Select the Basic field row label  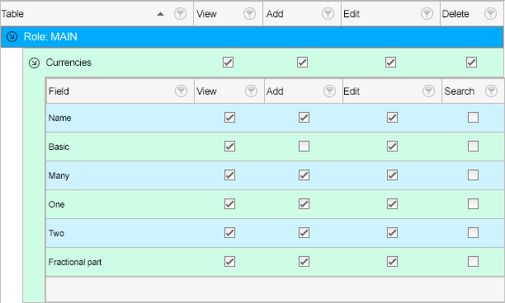[59, 147]
